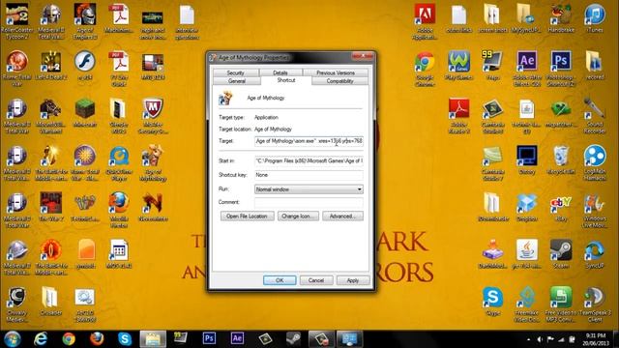Launch Internet Explorer from the taskbar
The image size is (619, 348).
[x=41, y=339]
